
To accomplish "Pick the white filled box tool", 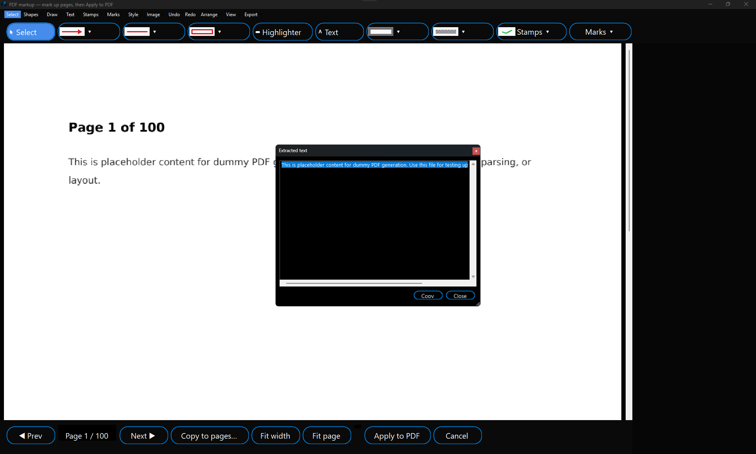I will coord(381,32).
